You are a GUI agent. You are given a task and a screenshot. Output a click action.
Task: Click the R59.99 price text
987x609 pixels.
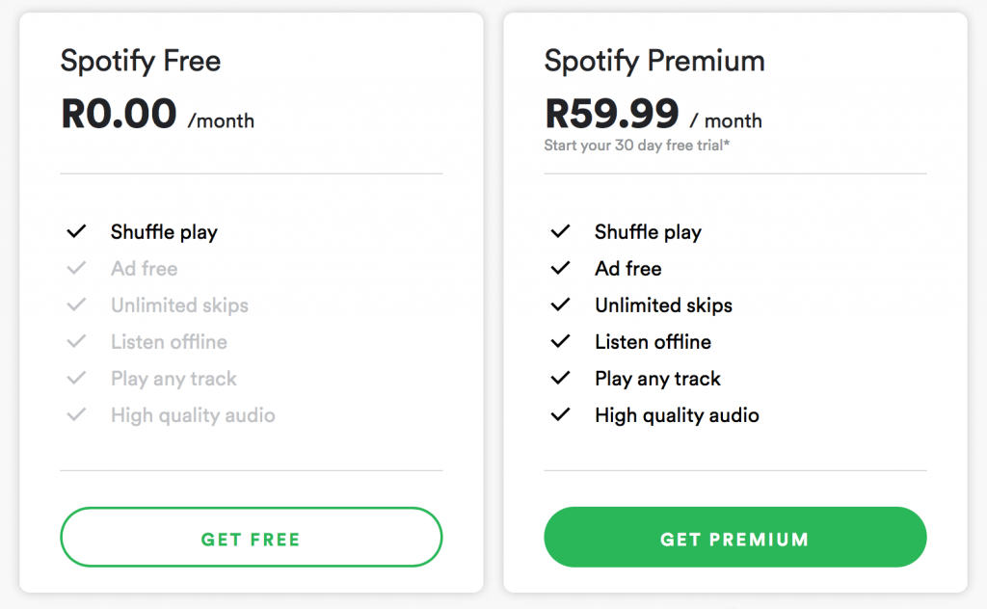point(613,115)
